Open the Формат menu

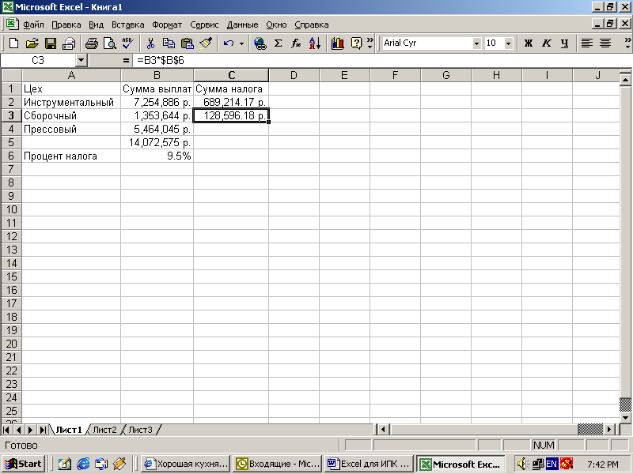pos(167,24)
